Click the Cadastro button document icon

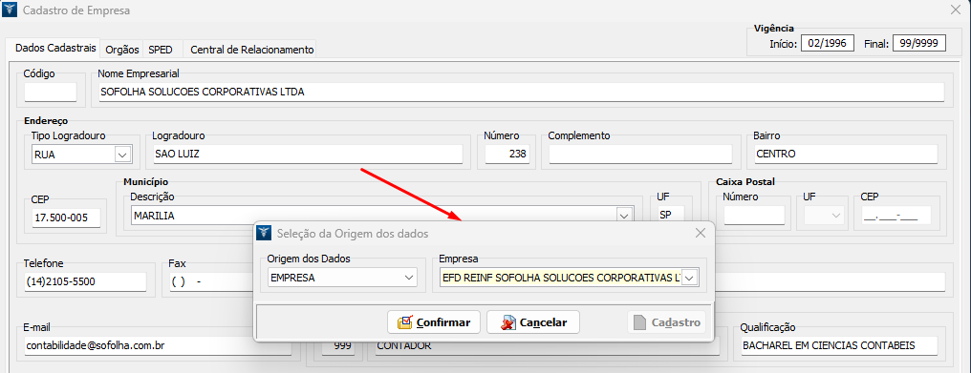pyautogui.click(x=640, y=322)
